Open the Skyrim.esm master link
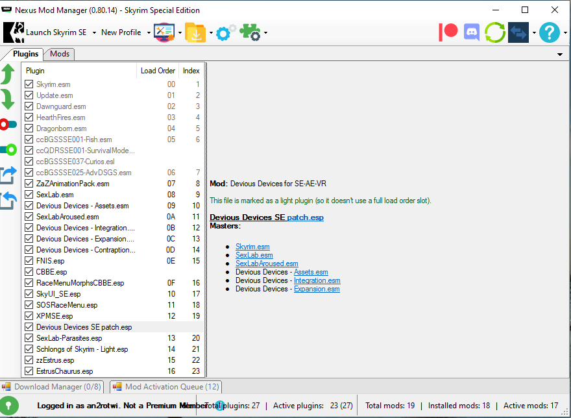Screen dimensions: 571x418 [252, 247]
